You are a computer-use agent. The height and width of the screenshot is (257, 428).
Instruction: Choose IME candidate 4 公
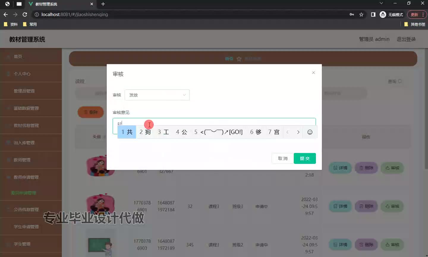[x=181, y=132]
